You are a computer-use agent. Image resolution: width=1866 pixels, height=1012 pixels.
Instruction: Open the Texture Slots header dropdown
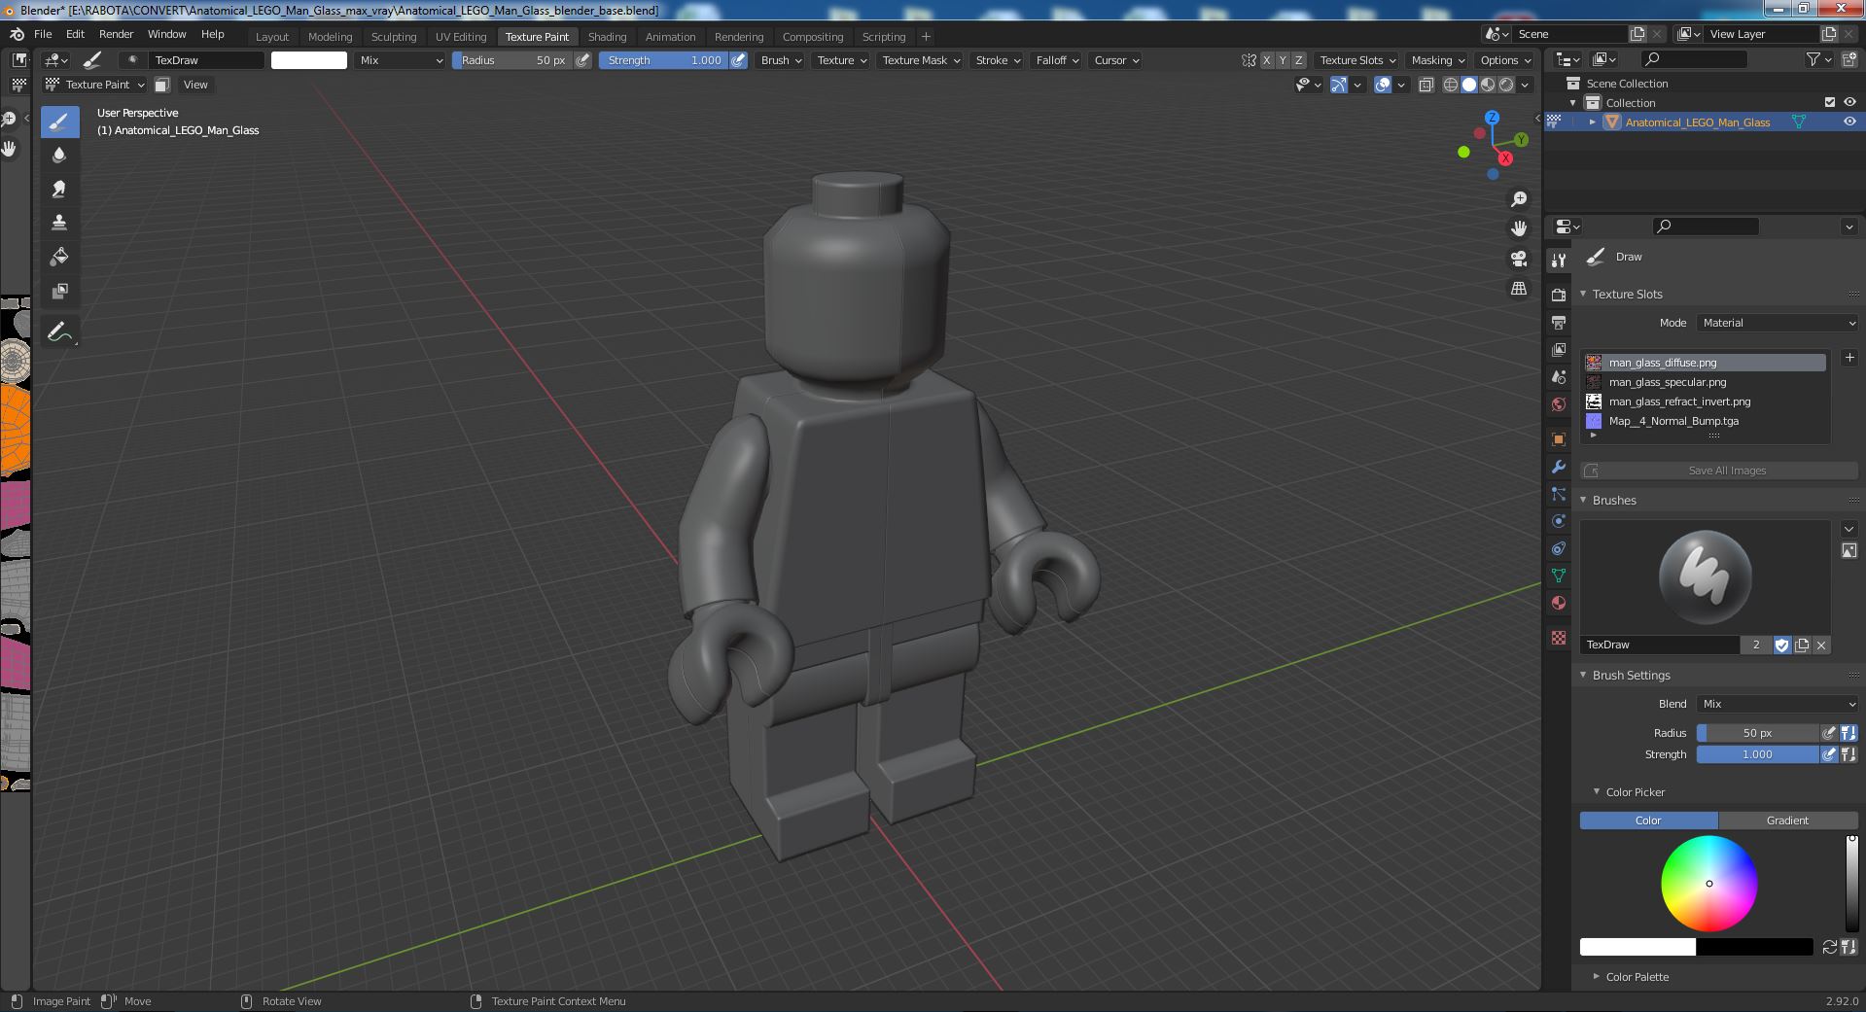1357,60
